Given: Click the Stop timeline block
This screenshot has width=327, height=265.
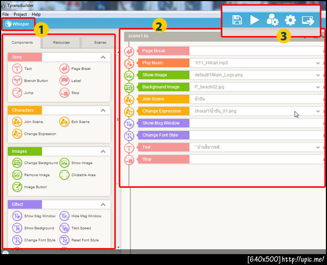Looking at the screenshot, I should (x=163, y=159).
